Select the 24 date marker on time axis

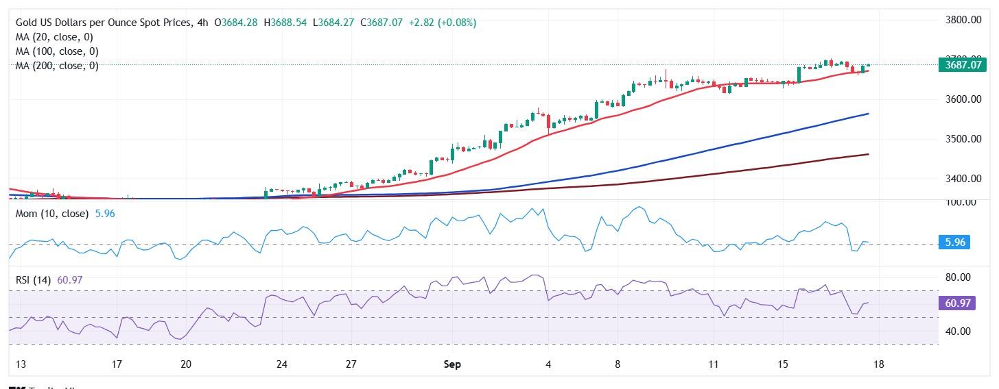pos(282,364)
